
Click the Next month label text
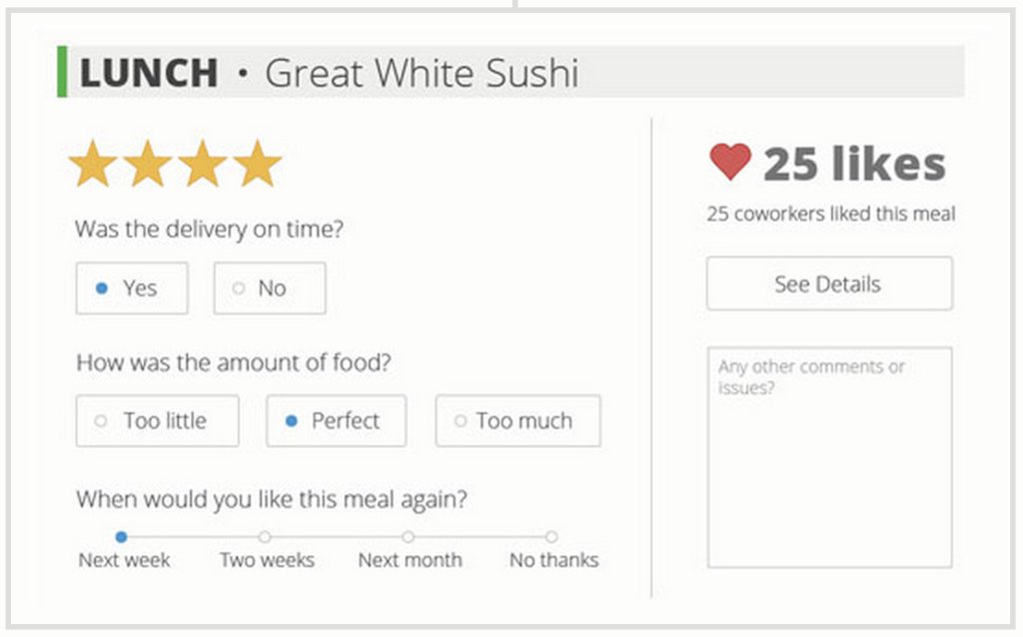[x=410, y=560]
